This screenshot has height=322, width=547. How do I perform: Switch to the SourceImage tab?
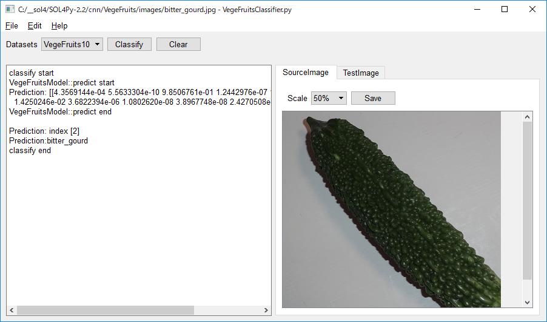tap(306, 73)
